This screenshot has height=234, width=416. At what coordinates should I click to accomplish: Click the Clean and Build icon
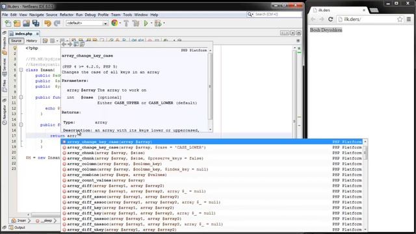point(136,23)
